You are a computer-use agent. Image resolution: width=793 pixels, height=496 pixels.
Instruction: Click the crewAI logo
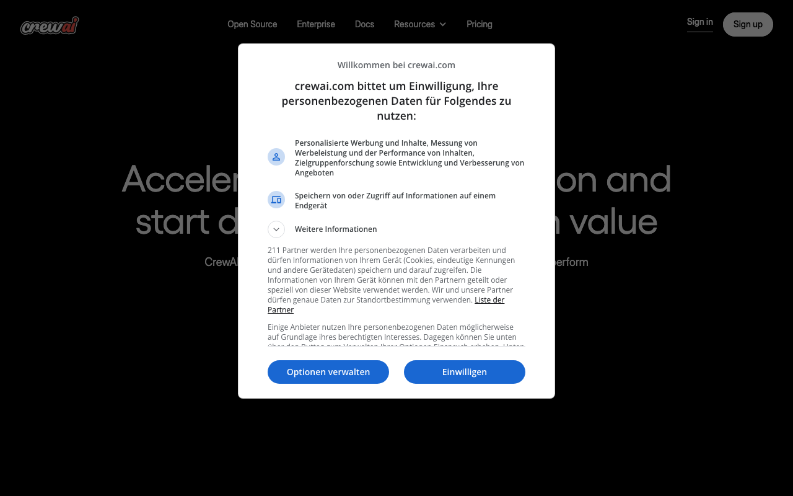[50, 25]
